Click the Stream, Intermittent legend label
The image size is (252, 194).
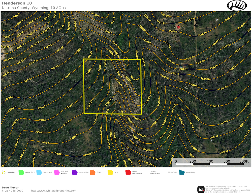155,172
